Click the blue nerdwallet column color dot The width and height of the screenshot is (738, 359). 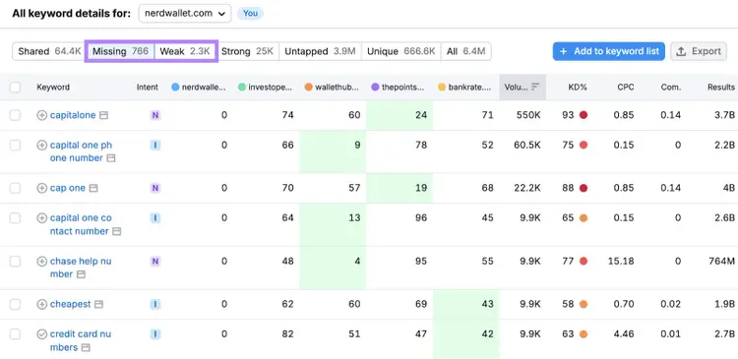[x=175, y=87]
